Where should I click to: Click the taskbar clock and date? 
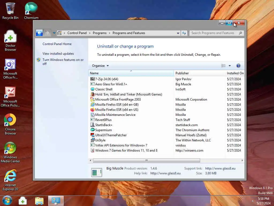[264, 201]
